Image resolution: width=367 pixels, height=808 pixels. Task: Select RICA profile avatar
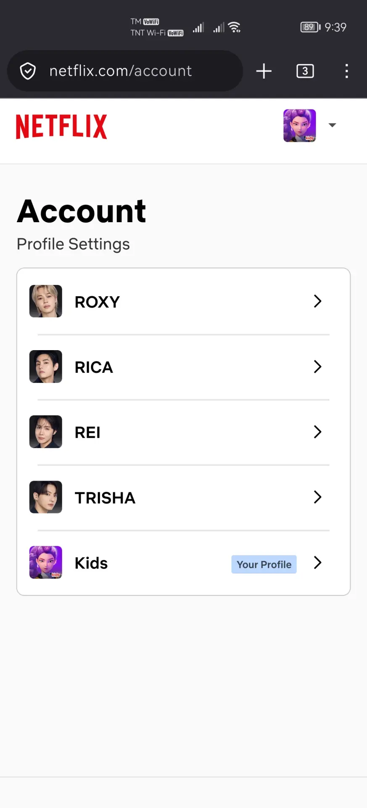coord(46,367)
